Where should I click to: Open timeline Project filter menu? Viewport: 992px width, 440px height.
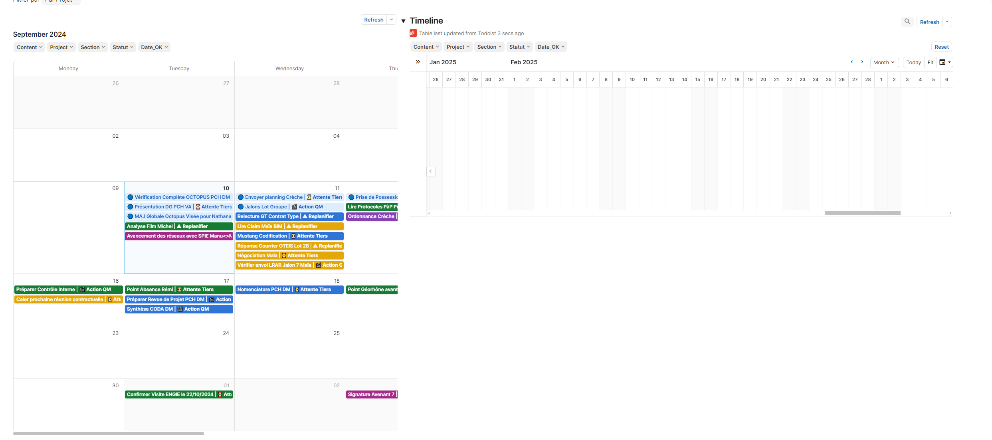(457, 47)
